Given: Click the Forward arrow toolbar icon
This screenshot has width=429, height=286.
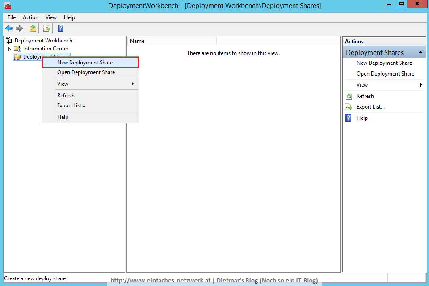Looking at the screenshot, I should 19,28.
